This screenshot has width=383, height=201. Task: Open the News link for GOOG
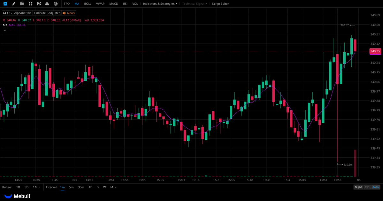(x=71, y=13)
